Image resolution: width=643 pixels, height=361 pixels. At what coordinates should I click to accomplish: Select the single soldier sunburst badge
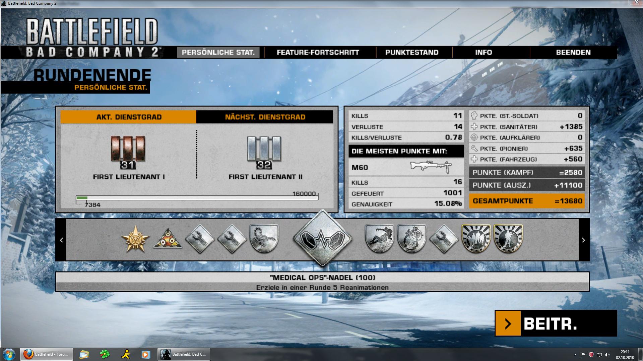pos(508,239)
